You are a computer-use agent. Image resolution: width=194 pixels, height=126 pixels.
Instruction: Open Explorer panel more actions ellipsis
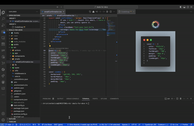pos(37,12)
